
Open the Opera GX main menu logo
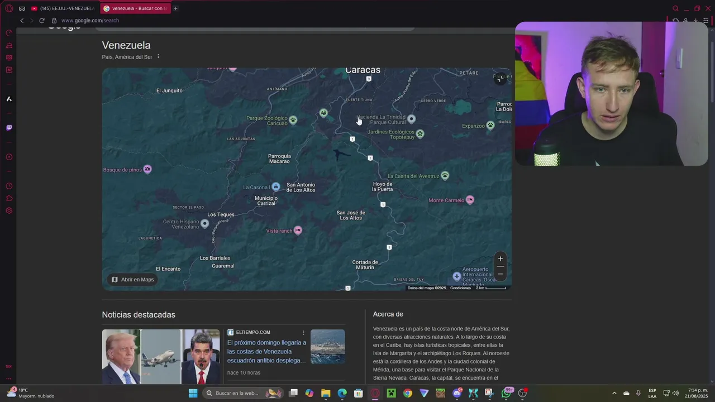pos(9,8)
